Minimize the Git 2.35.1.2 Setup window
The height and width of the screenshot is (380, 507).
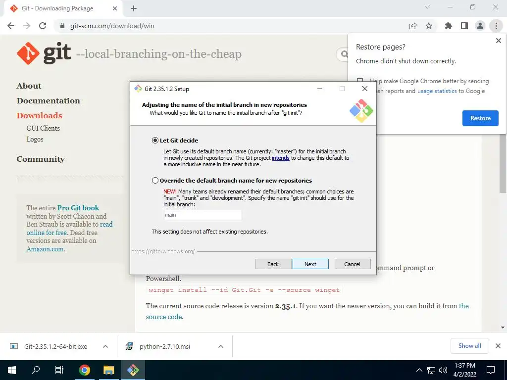point(320,89)
